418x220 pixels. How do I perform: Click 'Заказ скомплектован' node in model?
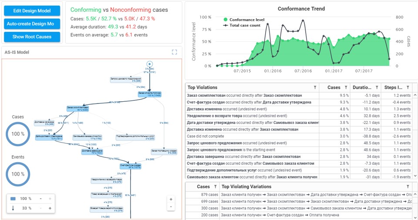[x=78, y=108]
